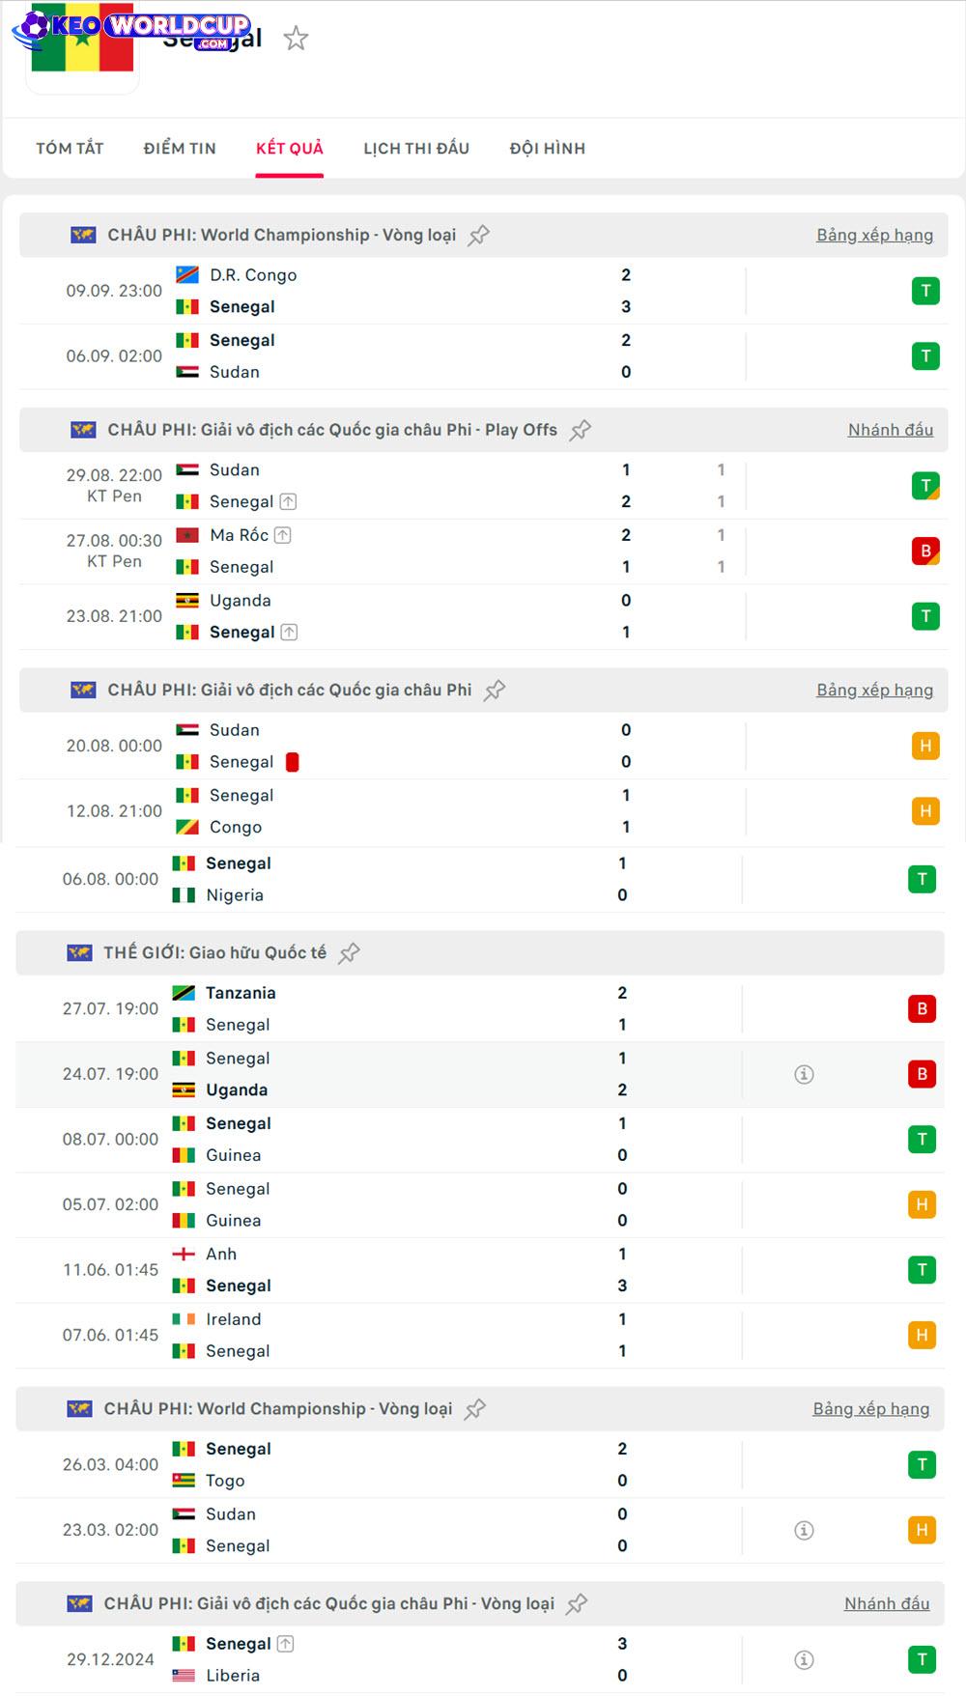966x1696 pixels.
Task: Click the favorite star next to Senegal
Action: point(296,39)
